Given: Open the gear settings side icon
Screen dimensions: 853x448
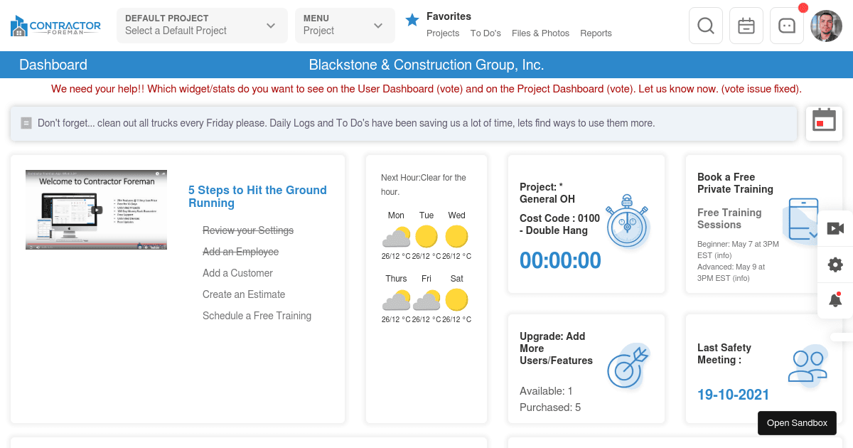Looking at the screenshot, I should (835, 265).
